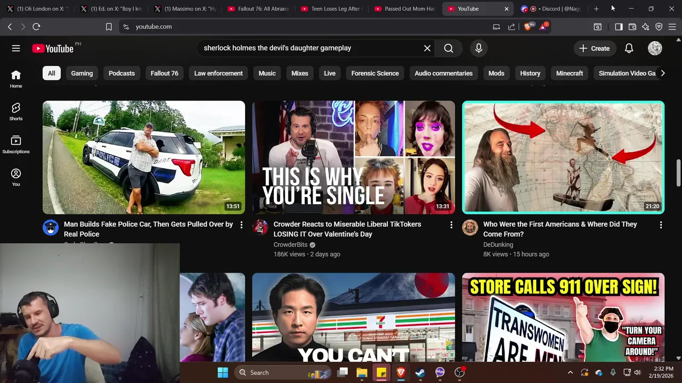
Task: Go to YouTube home via the logo
Action: (x=53, y=48)
